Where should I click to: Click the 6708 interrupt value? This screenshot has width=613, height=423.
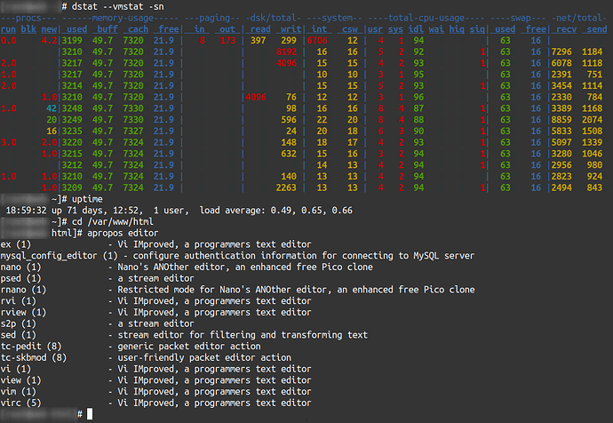coord(316,41)
